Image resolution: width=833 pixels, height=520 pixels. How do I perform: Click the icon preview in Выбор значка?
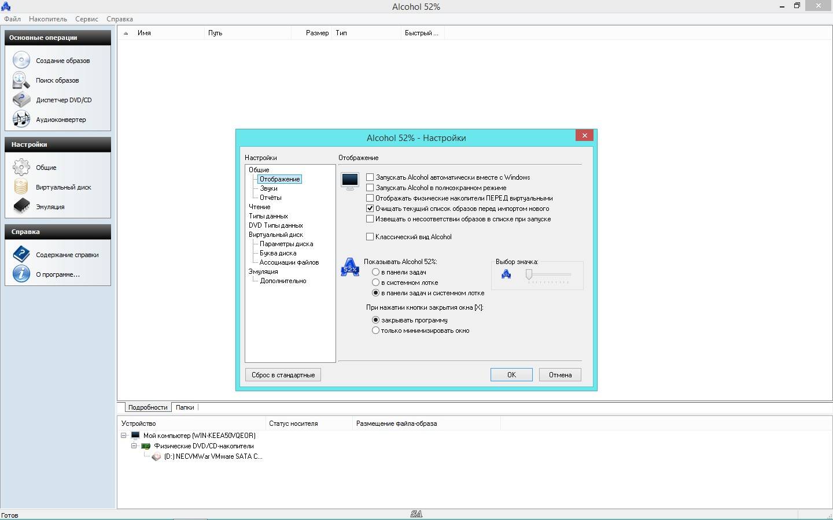(506, 274)
